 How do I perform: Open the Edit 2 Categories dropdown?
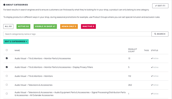pos(16,42)
